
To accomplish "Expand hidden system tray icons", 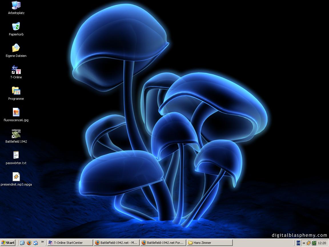I will pyautogui.click(x=304, y=243).
